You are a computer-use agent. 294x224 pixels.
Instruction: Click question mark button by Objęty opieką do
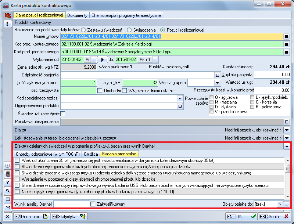[280, 204]
